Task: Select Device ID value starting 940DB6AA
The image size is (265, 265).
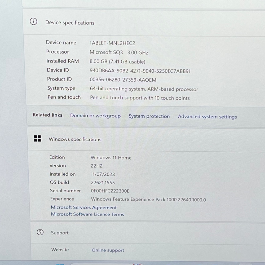Action: pos(140,71)
